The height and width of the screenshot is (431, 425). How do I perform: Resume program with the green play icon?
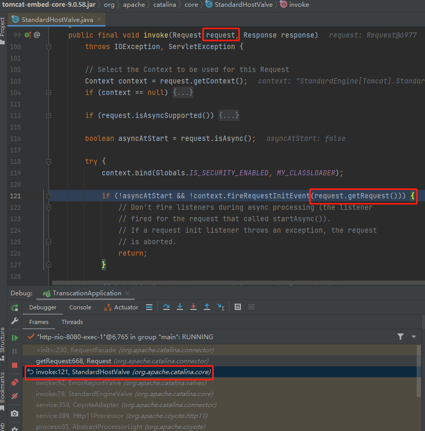click(x=15, y=338)
